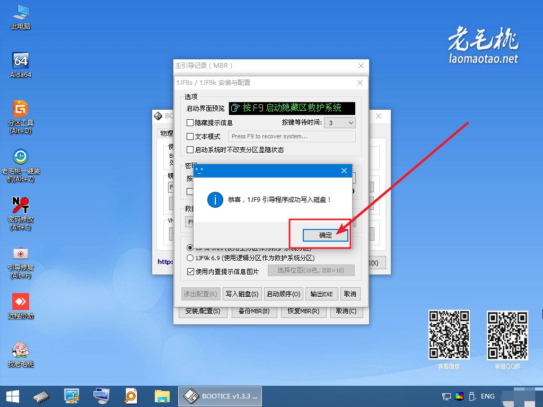This screenshot has width=543, height=407.
Task: Click the 客服微信 QR code
Action: pos(449,334)
